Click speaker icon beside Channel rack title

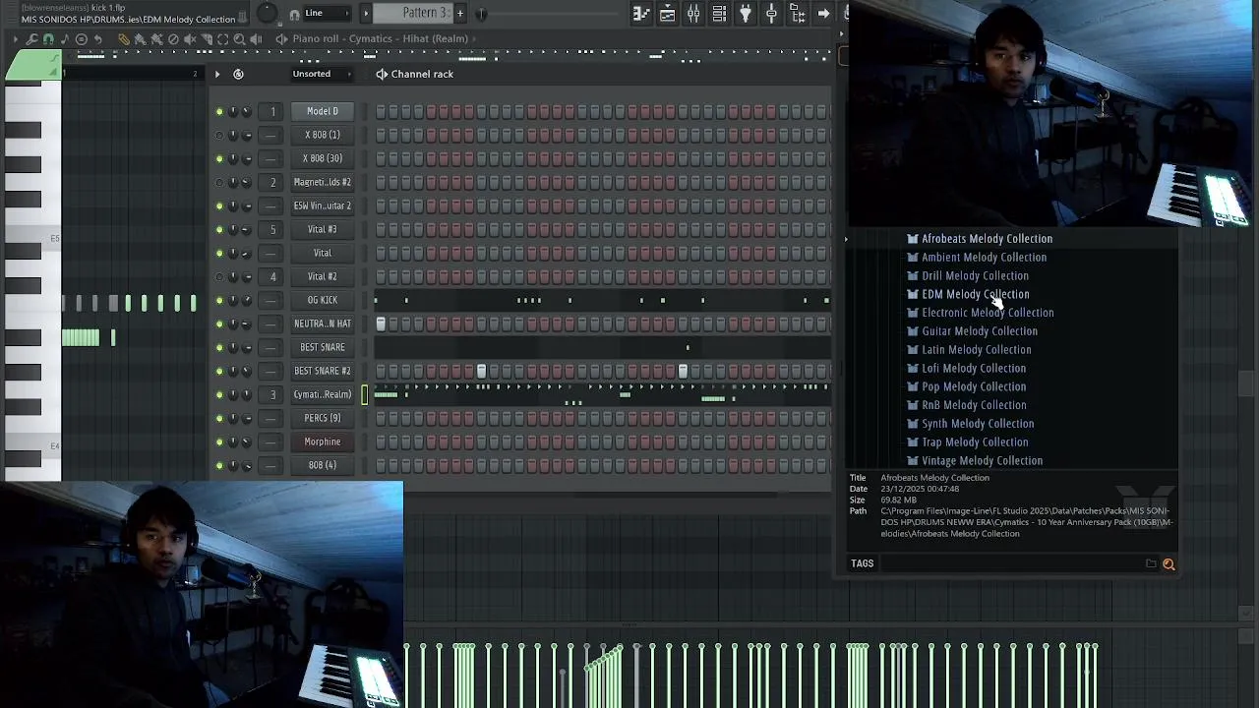tap(382, 75)
